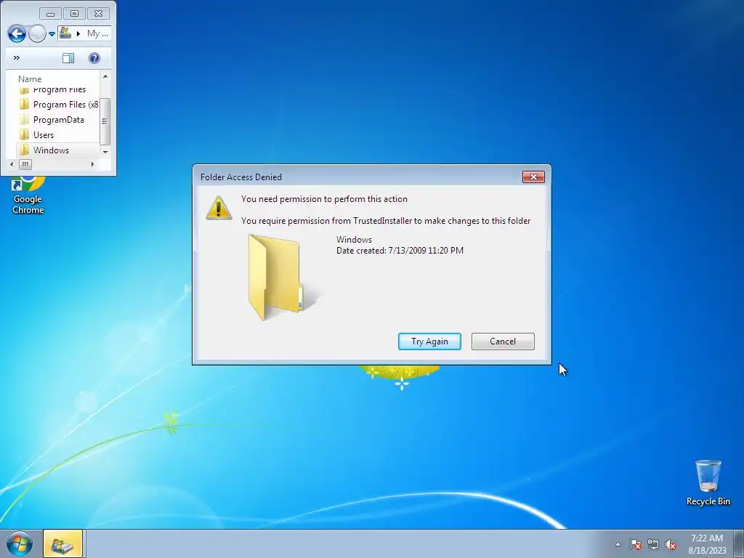Go back in the Explorer window
This screenshot has width=744, height=558.
(x=17, y=33)
